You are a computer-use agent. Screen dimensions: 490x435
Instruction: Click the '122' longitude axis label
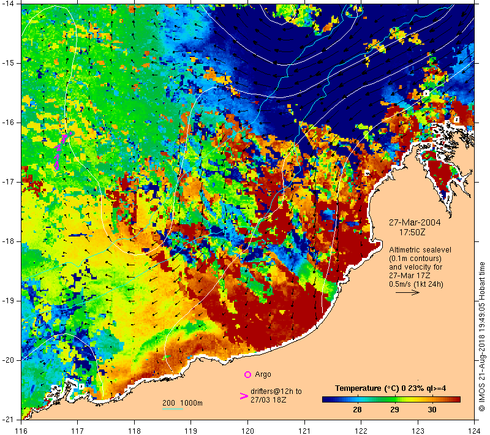click(361, 431)
